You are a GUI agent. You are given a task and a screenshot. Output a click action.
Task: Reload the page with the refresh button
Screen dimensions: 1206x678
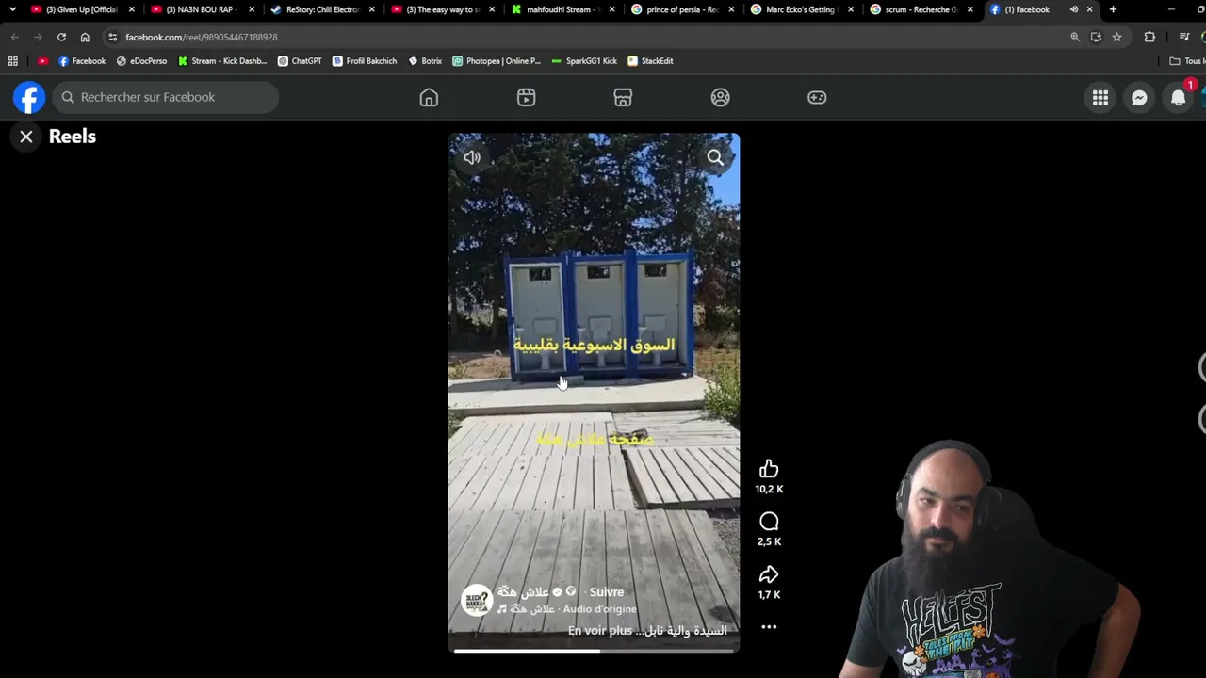[61, 37]
